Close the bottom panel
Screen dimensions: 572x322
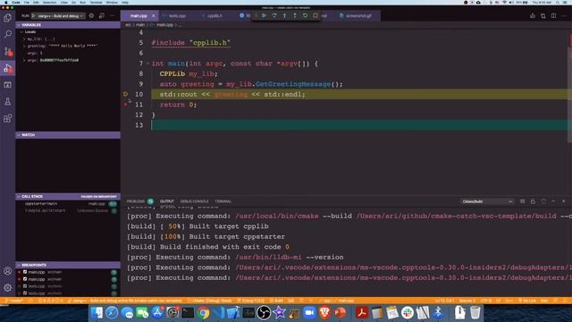563,201
